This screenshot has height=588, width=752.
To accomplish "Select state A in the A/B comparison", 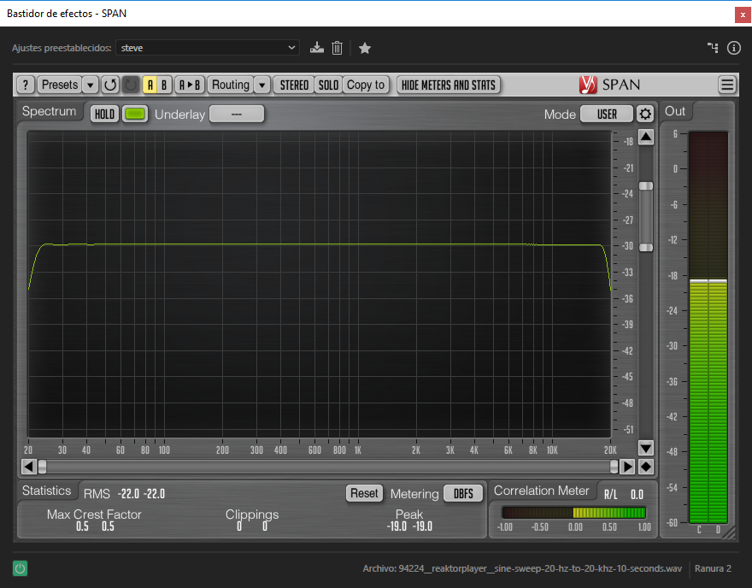I will (x=150, y=85).
